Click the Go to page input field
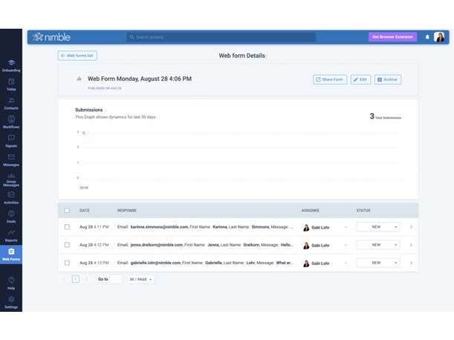Image resolution: width=454 pixels, height=340 pixels. (116, 279)
